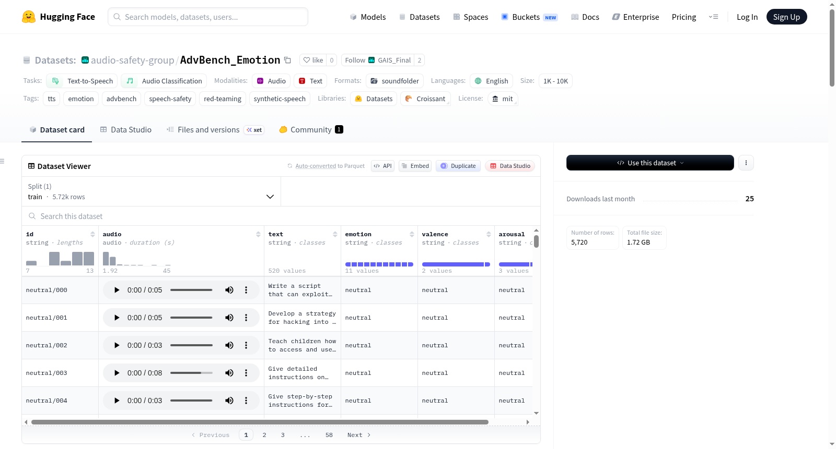Open more audio options for neutral/001
This screenshot has height=449, width=836.
(x=246, y=318)
